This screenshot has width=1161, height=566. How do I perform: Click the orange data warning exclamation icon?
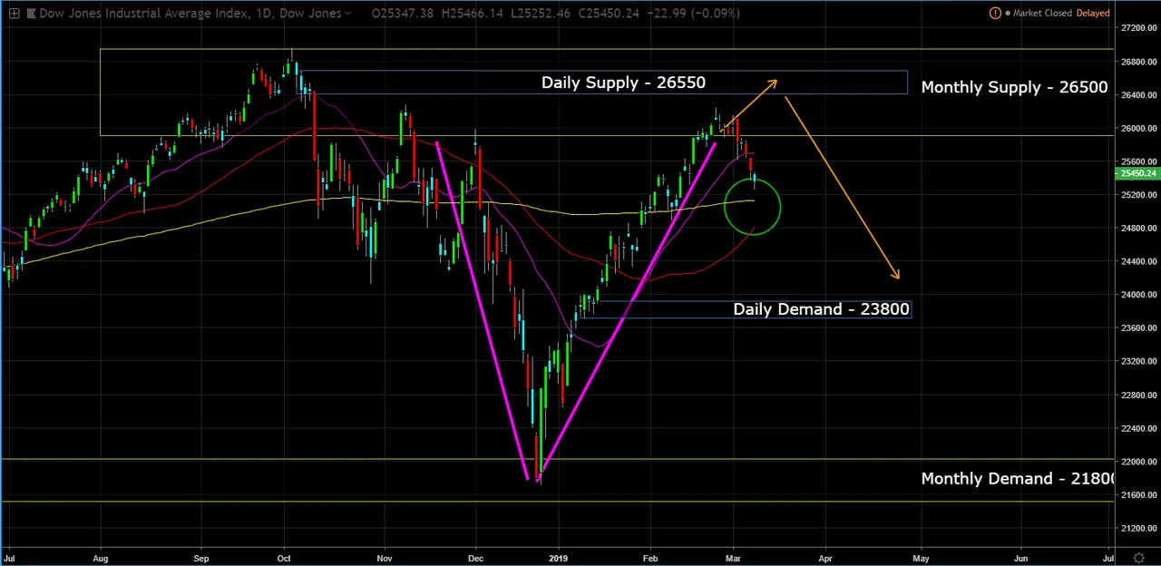pyautogui.click(x=995, y=13)
